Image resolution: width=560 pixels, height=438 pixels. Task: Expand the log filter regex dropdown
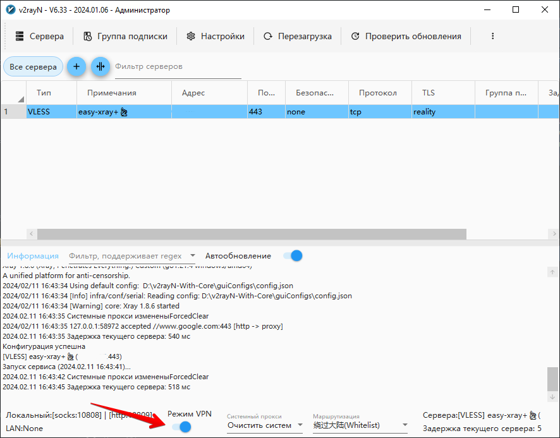point(192,257)
